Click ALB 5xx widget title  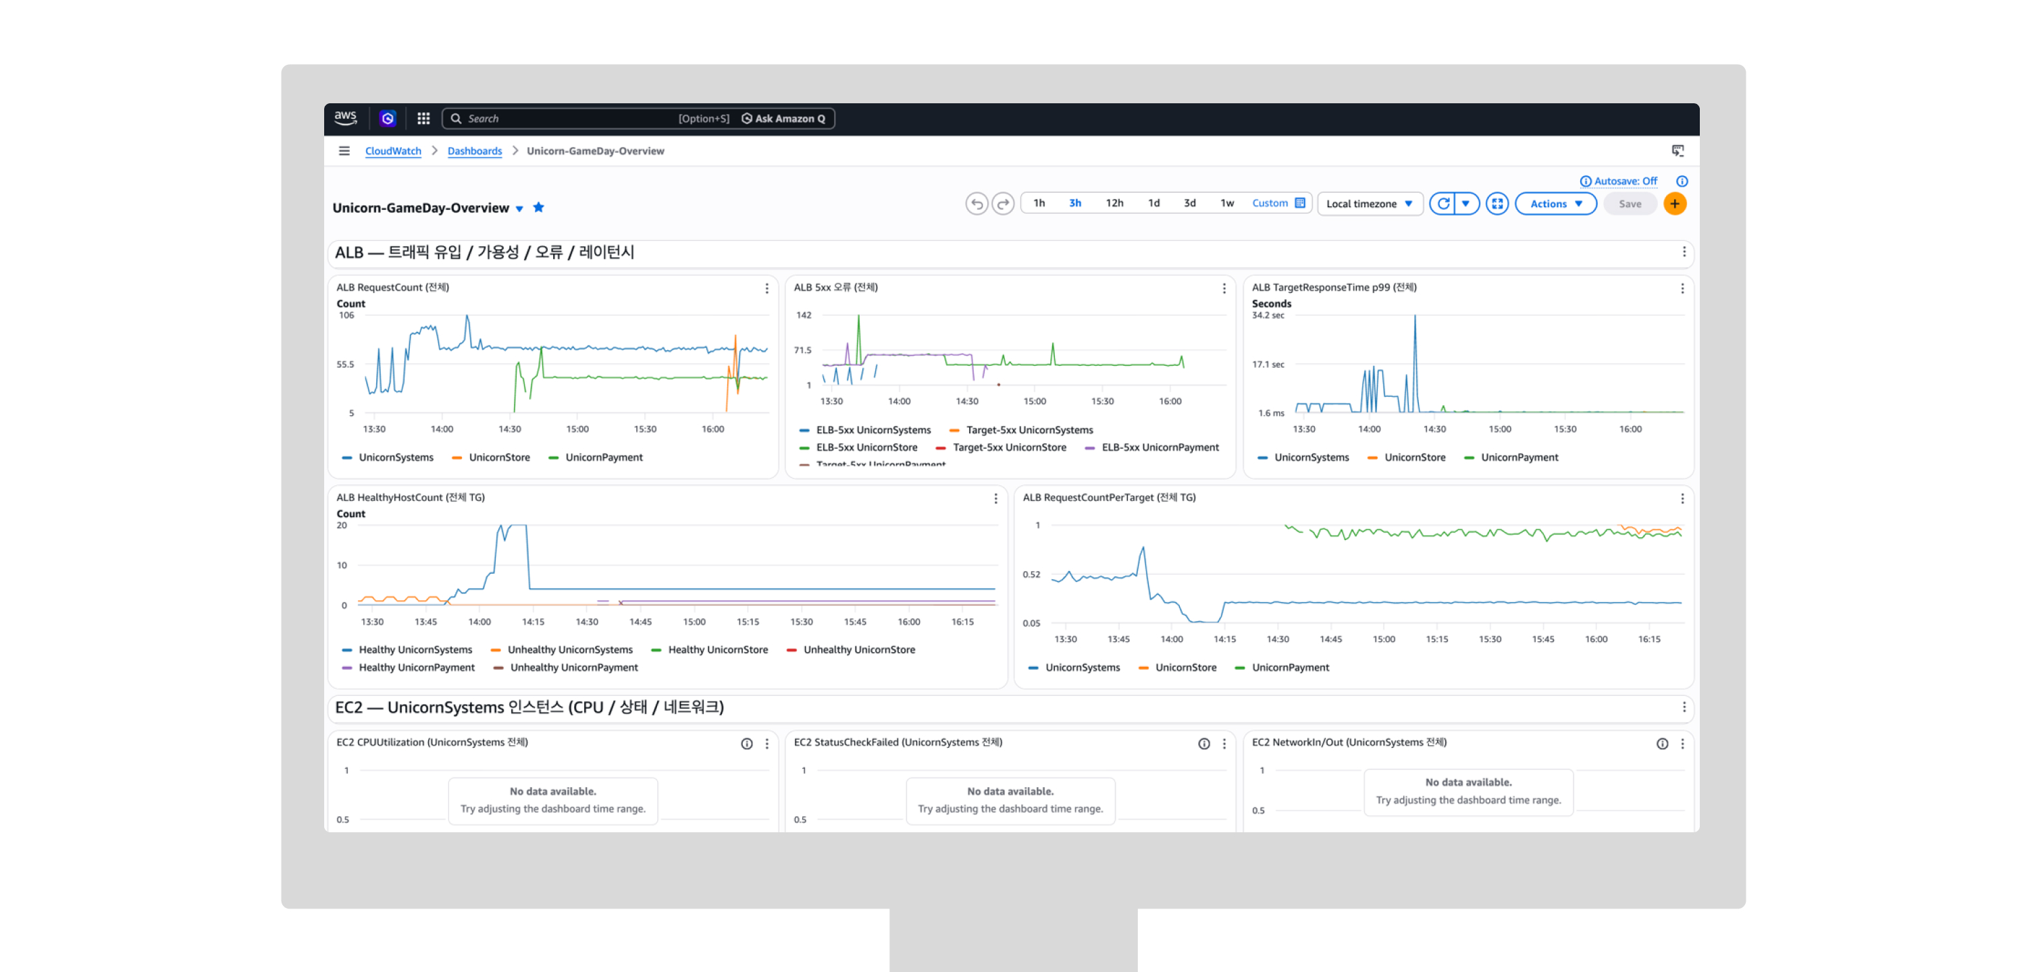[x=836, y=288]
